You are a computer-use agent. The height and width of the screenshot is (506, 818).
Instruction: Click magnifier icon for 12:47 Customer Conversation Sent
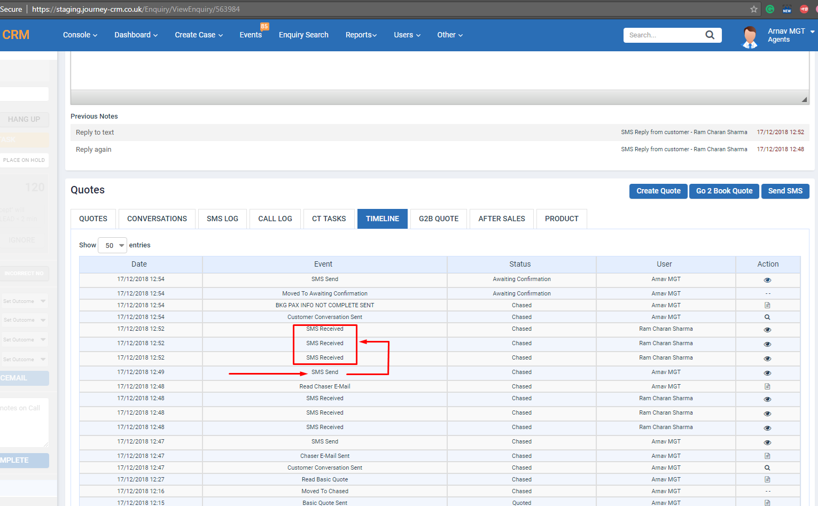(x=767, y=468)
